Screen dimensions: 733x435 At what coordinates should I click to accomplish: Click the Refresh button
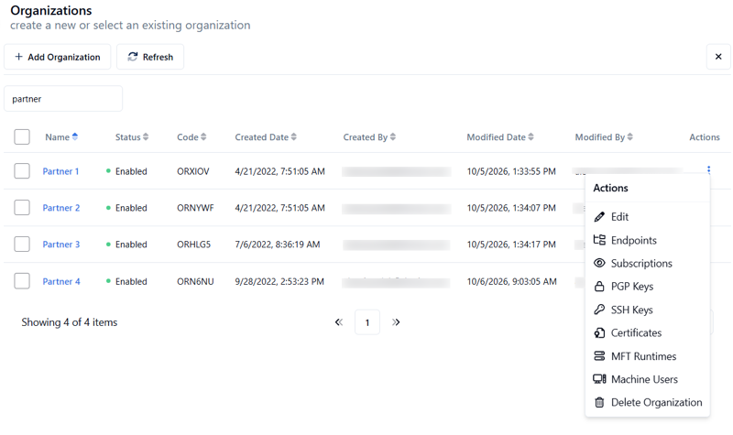tap(150, 57)
